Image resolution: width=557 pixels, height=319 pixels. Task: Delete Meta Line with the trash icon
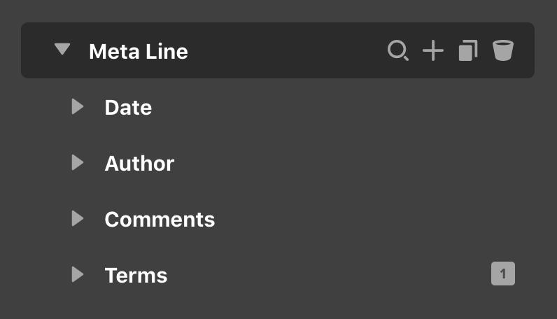click(502, 50)
